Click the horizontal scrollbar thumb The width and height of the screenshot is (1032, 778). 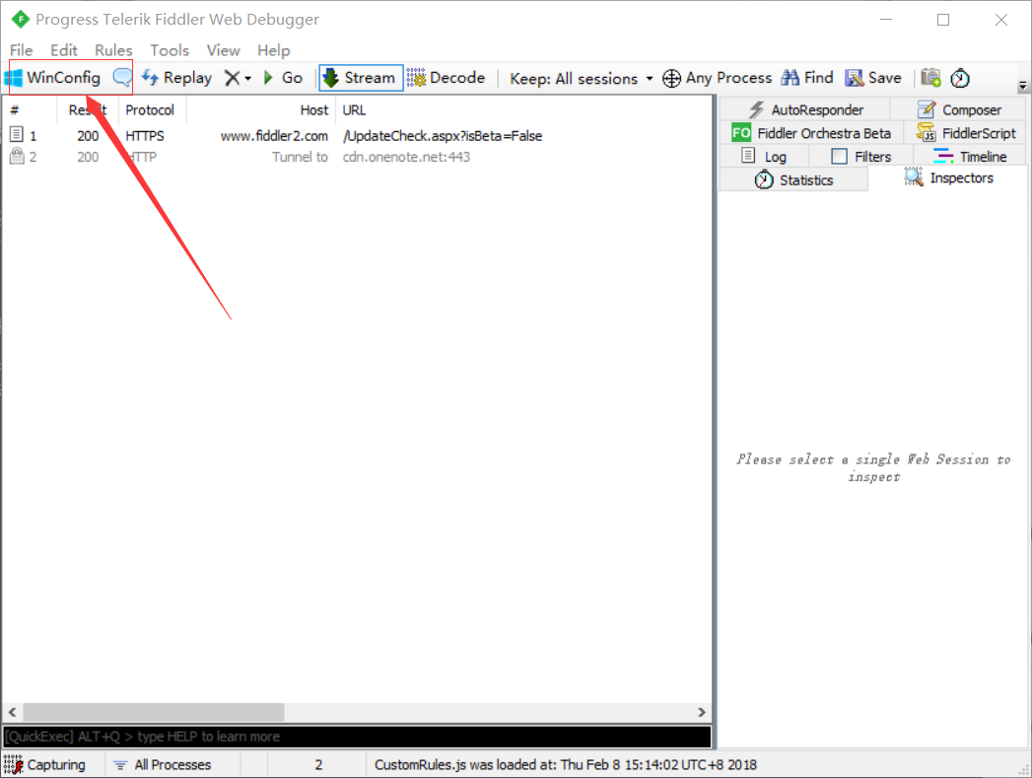[154, 712]
